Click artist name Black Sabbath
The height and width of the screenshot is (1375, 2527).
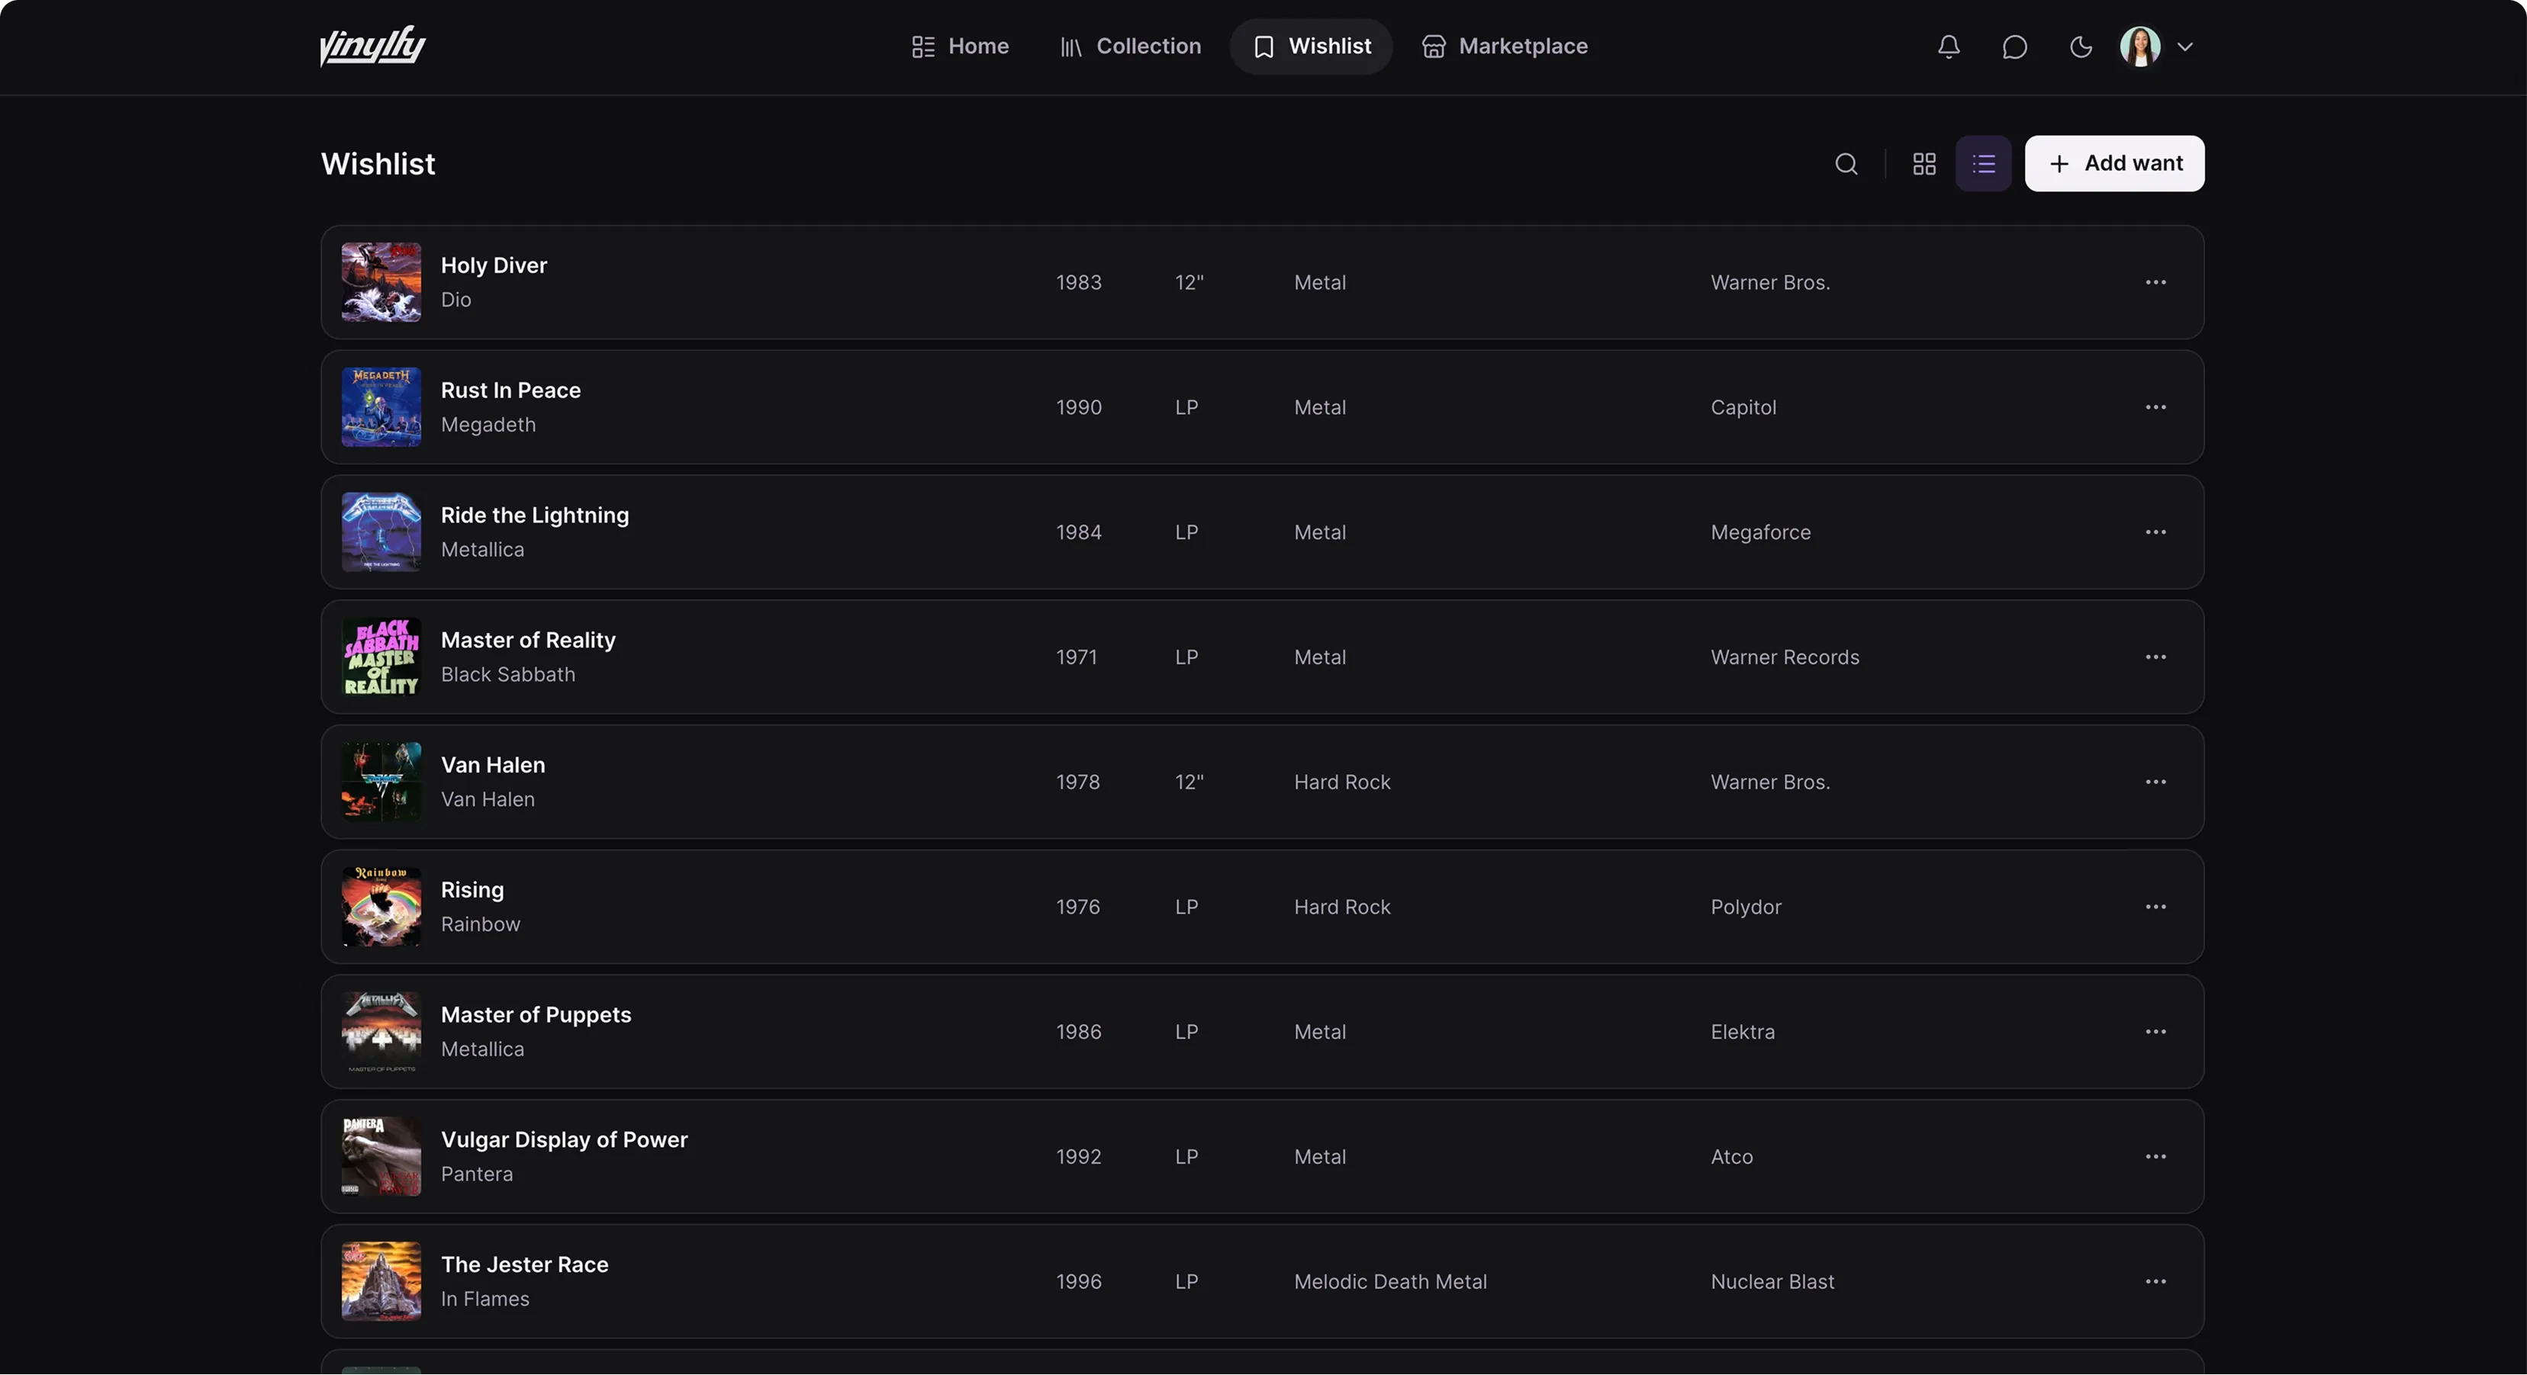tap(507, 675)
